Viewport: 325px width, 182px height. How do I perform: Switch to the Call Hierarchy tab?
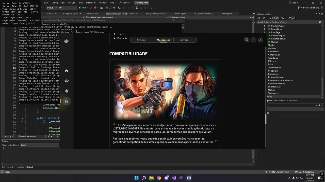point(8,167)
